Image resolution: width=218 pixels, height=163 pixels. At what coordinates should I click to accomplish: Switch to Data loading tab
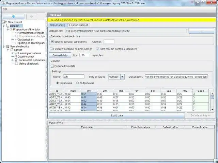(58, 25)
